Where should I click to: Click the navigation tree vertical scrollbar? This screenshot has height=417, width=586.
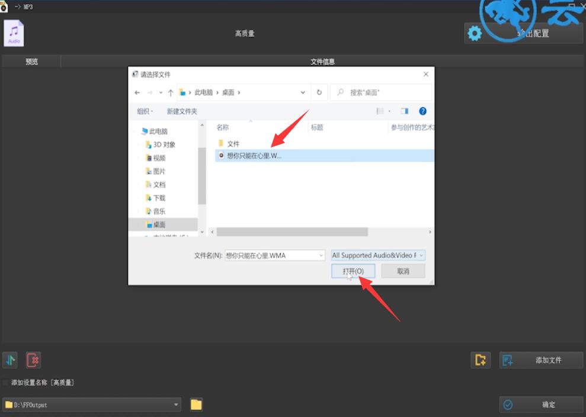(202, 175)
